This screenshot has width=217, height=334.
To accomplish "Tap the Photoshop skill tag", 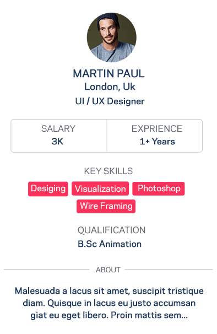I will click(159, 188).
